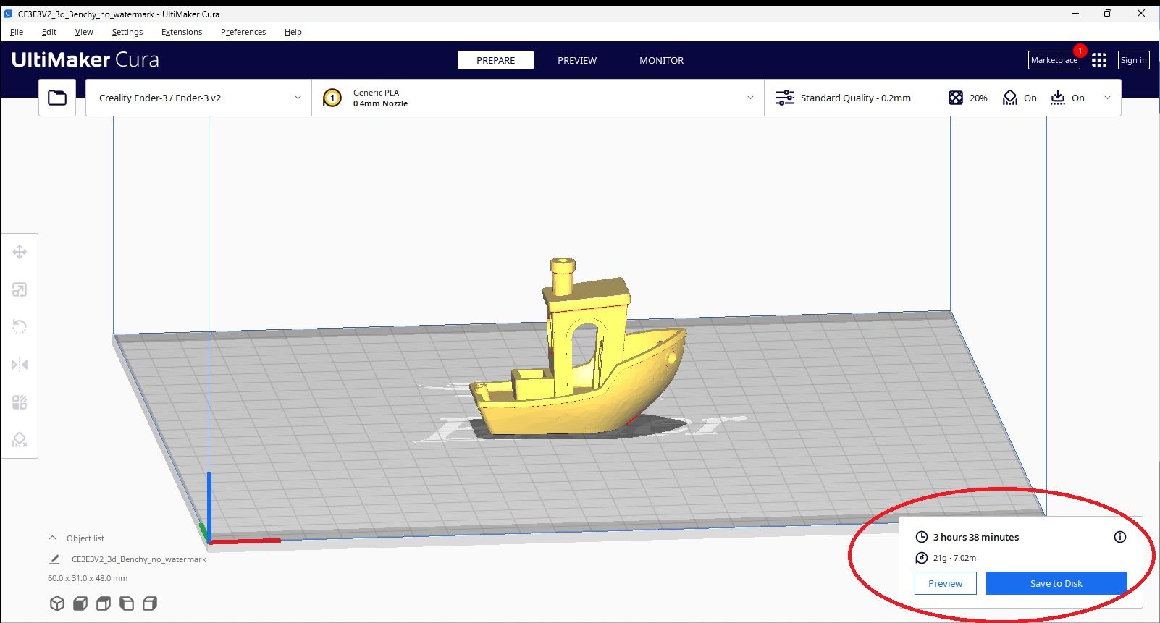Image resolution: width=1160 pixels, height=623 pixels.
Task: Open the Marketplace
Action: 1054,60
